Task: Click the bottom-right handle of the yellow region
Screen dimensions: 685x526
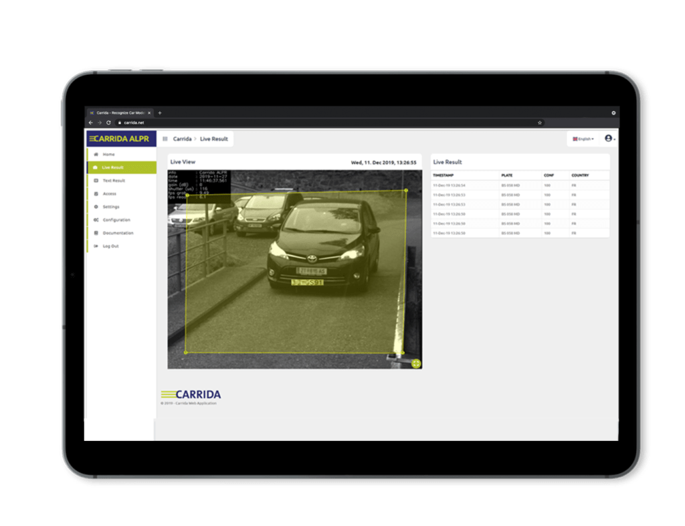Action: point(403,353)
